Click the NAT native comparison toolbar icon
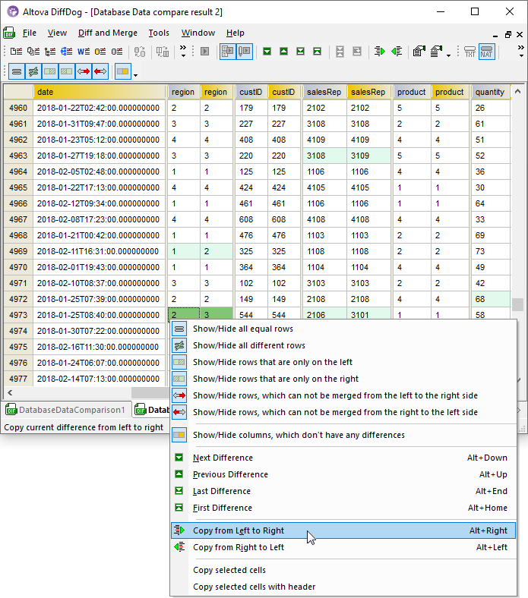 tap(486, 52)
